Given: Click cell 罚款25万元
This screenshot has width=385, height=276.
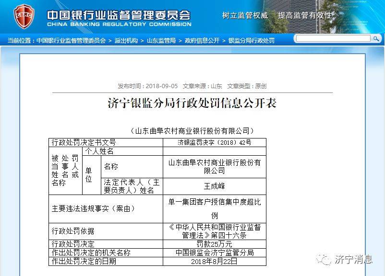Looking at the screenshot, I should (215, 244).
